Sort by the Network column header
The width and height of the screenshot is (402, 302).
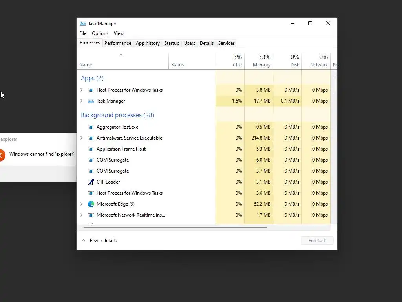click(316, 61)
